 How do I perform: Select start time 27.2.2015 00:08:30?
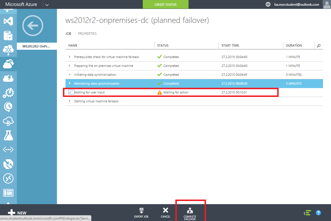coord(234,83)
